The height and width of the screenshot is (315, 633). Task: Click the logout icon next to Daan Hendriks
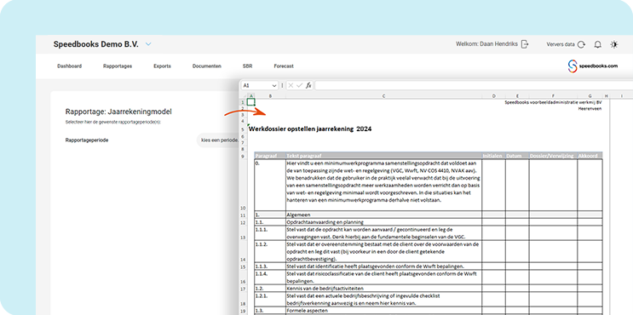click(x=525, y=44)
